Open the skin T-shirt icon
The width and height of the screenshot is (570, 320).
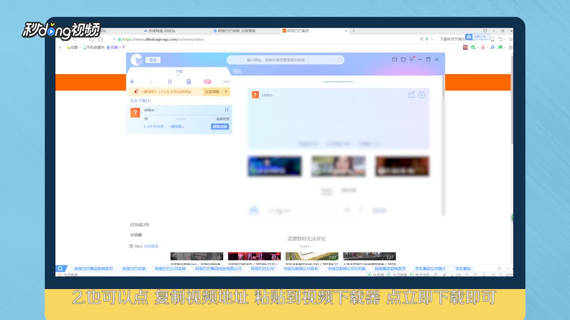click(x=403, y=60)
